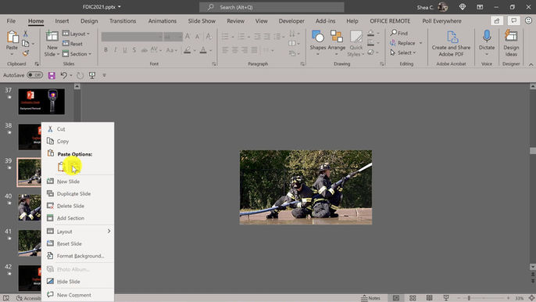Open the Transitions ribbon tab
This screenshot has height=302, width=536.
[123, 21]
